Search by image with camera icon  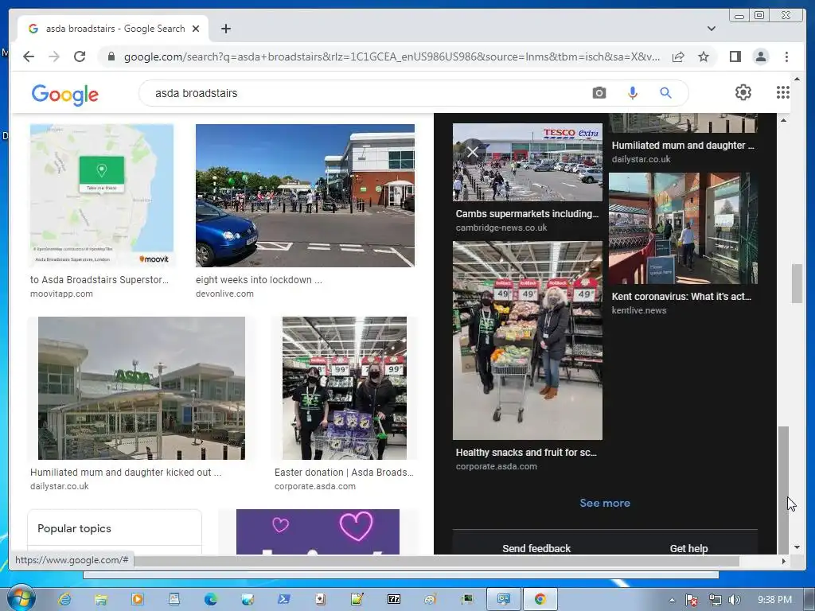coord(599,93)
